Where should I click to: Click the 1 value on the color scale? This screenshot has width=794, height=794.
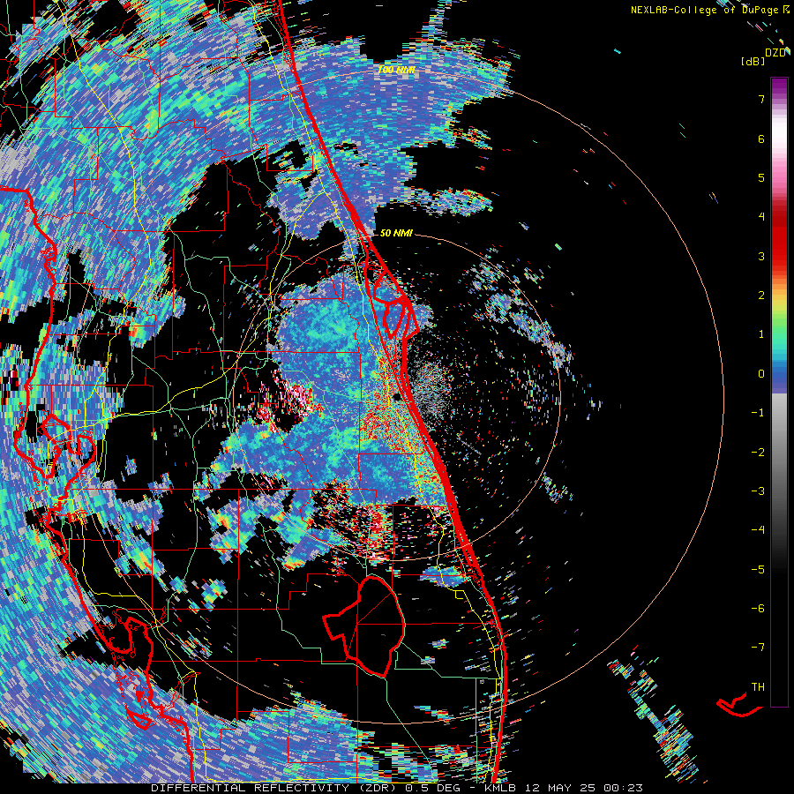click(x=761, y=334)
